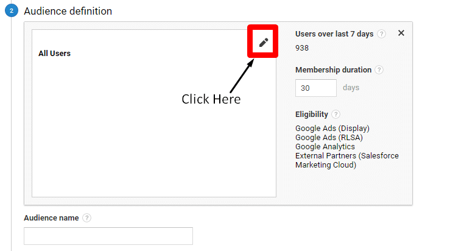Click the All Users audience label
The height and width of the screenshot is (251, 453).
coord(54,54)
